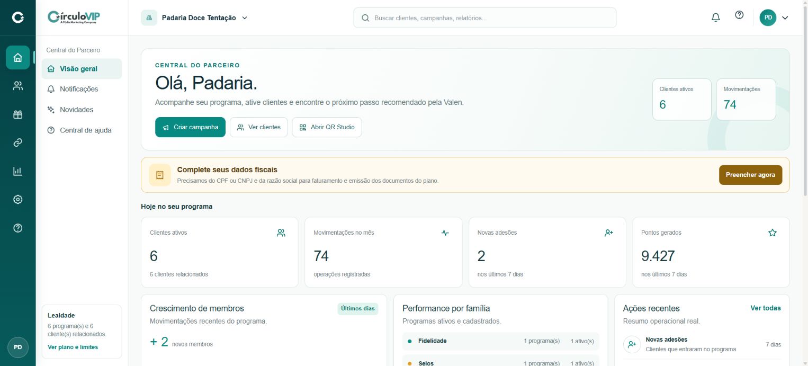This screenshot has height=366, width=808.
Task: Click the Novas adesões entry in Ações recentes
Action: click(702, 344)
